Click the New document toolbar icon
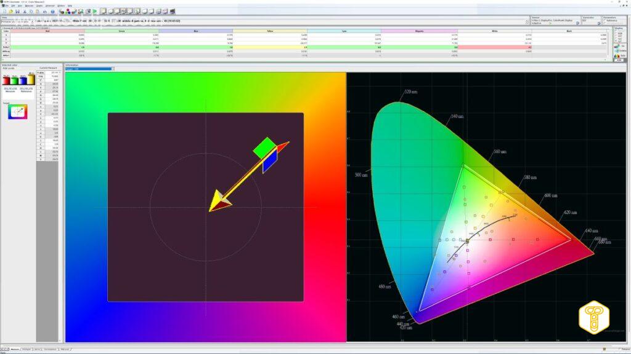Viewport: 631px width, 354px height. (x=4, y=11)
